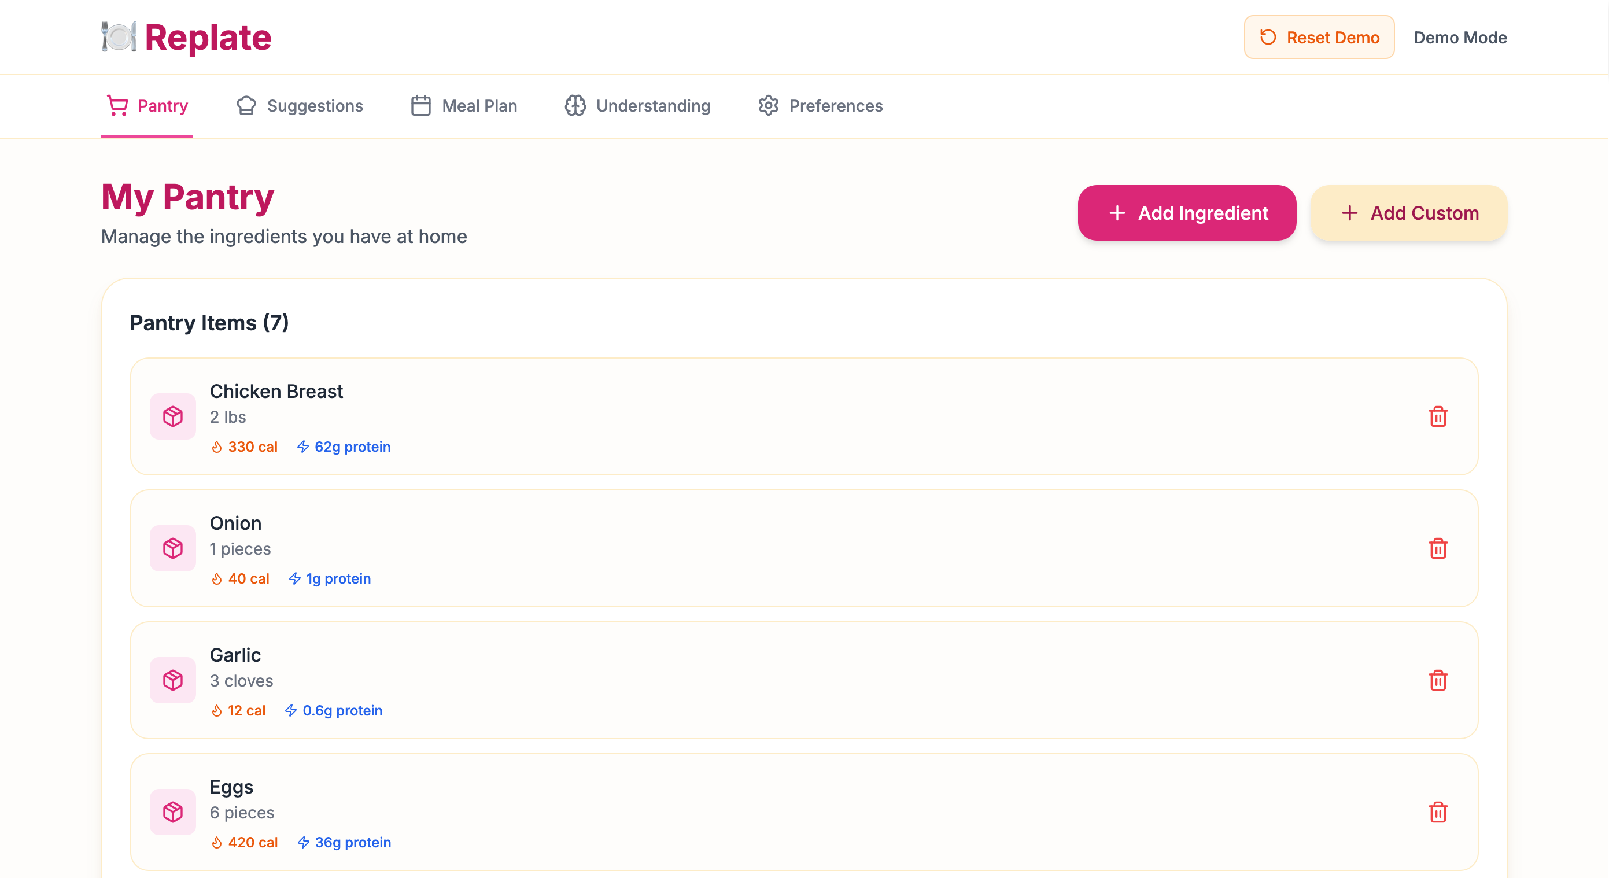This screenshot has height=878, width=1609.
Task: Switch to the Suggestions tab
Action: click(x=300, y=106)
